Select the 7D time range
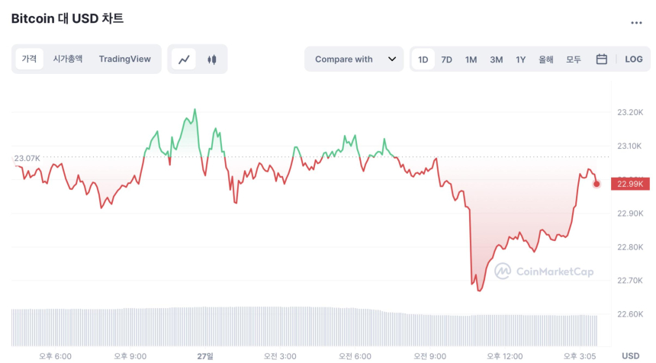 tap(447, 59)
